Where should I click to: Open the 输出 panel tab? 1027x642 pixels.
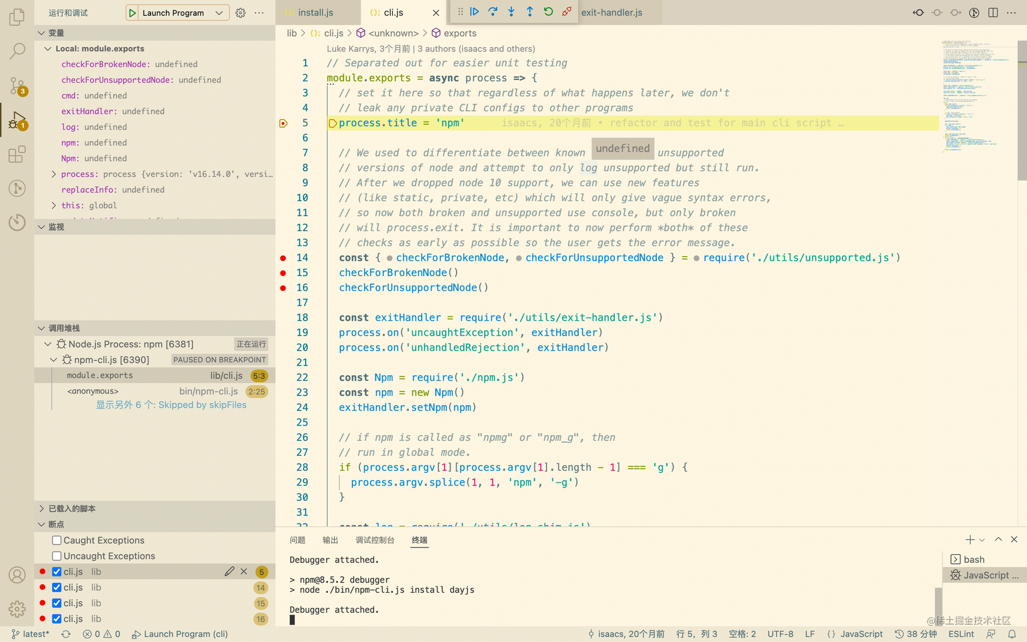(330, 540)
